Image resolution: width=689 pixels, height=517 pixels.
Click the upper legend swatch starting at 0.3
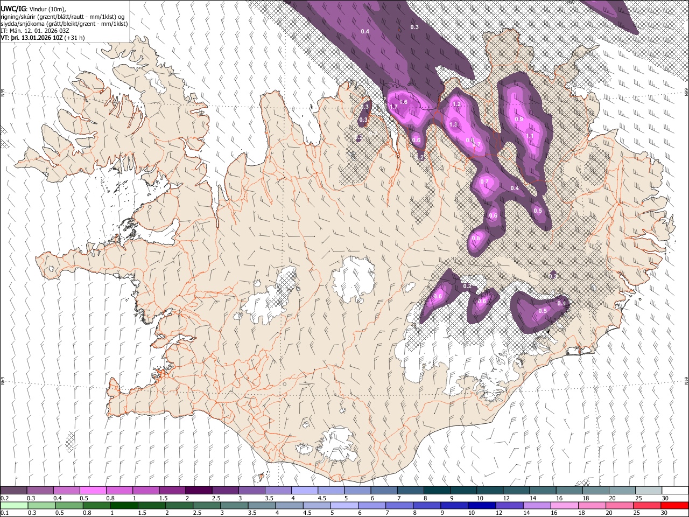click(40, 491)
